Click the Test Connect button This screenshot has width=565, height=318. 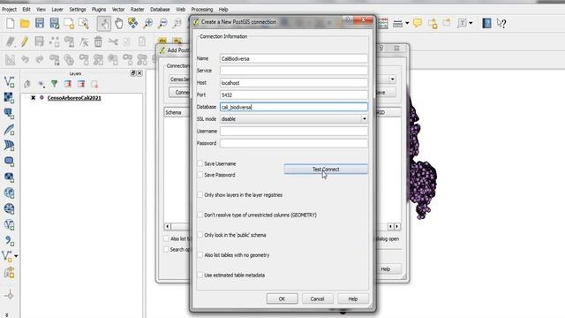tap(326, 169)
